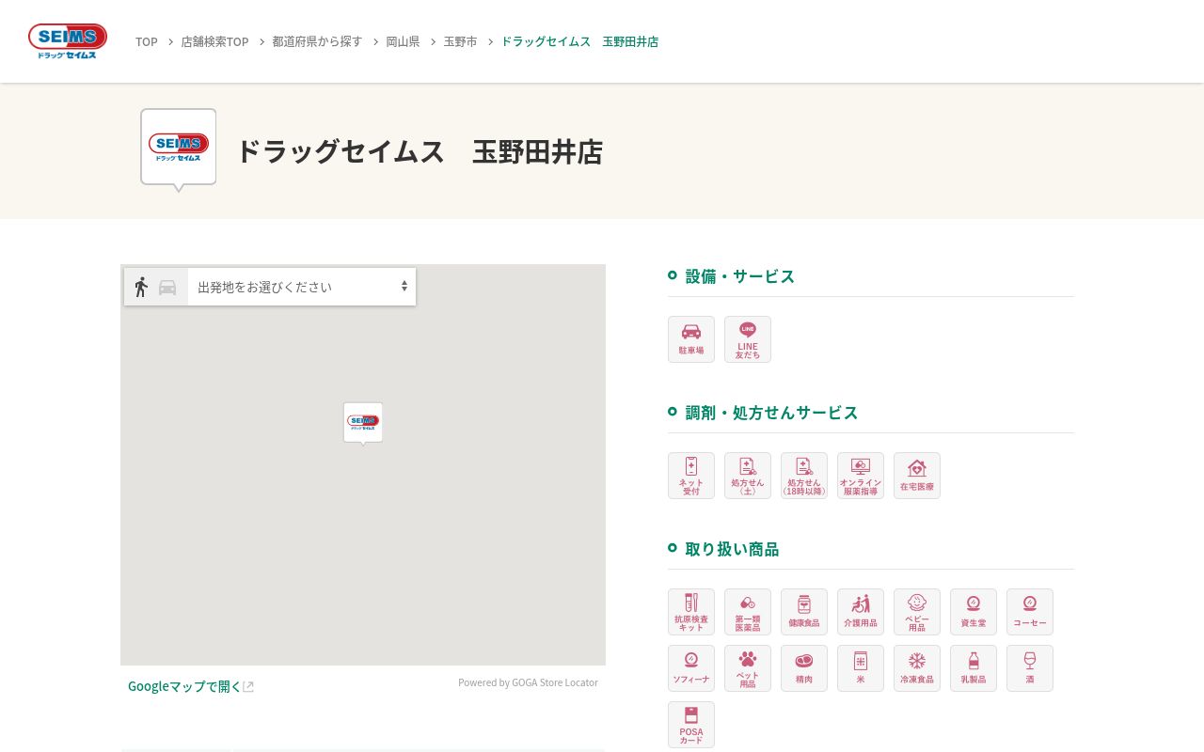
Task: Click the 'Powered by GOGA Store Locator' text
Action: [528, 682]
